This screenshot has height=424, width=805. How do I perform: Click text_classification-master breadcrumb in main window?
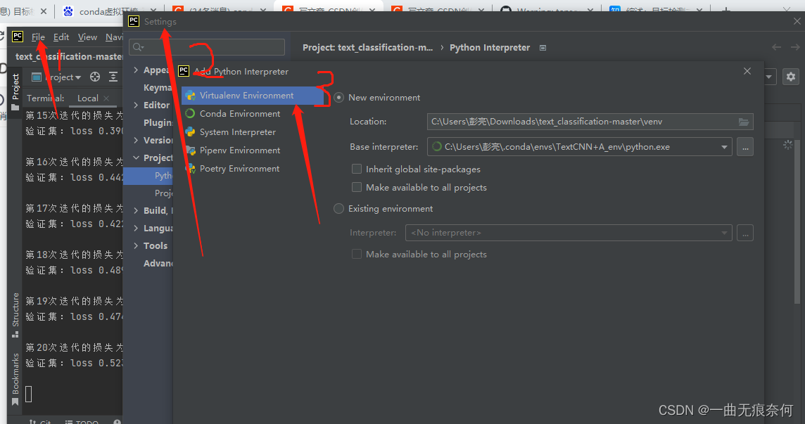[69, 56]
